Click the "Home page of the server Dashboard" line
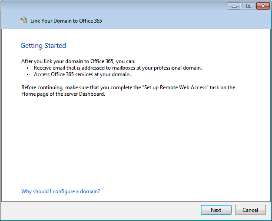 pyautogui.click(x=63, y=94)
